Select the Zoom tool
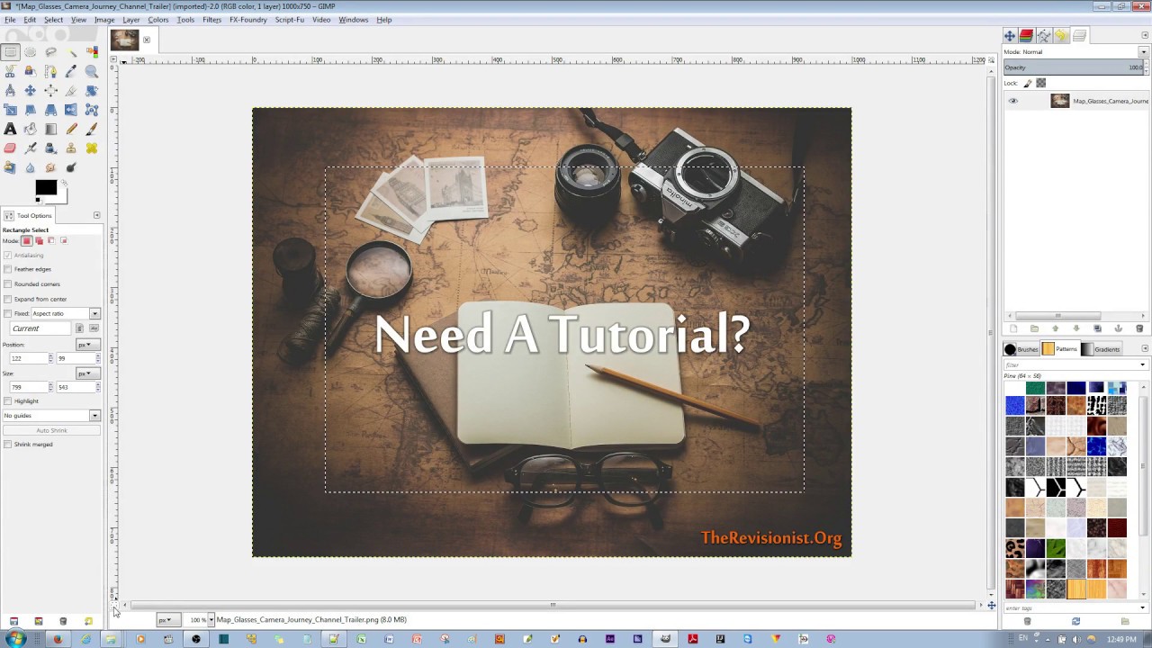1152x648 pixels. pyautogui.click(x=93, y=71)
